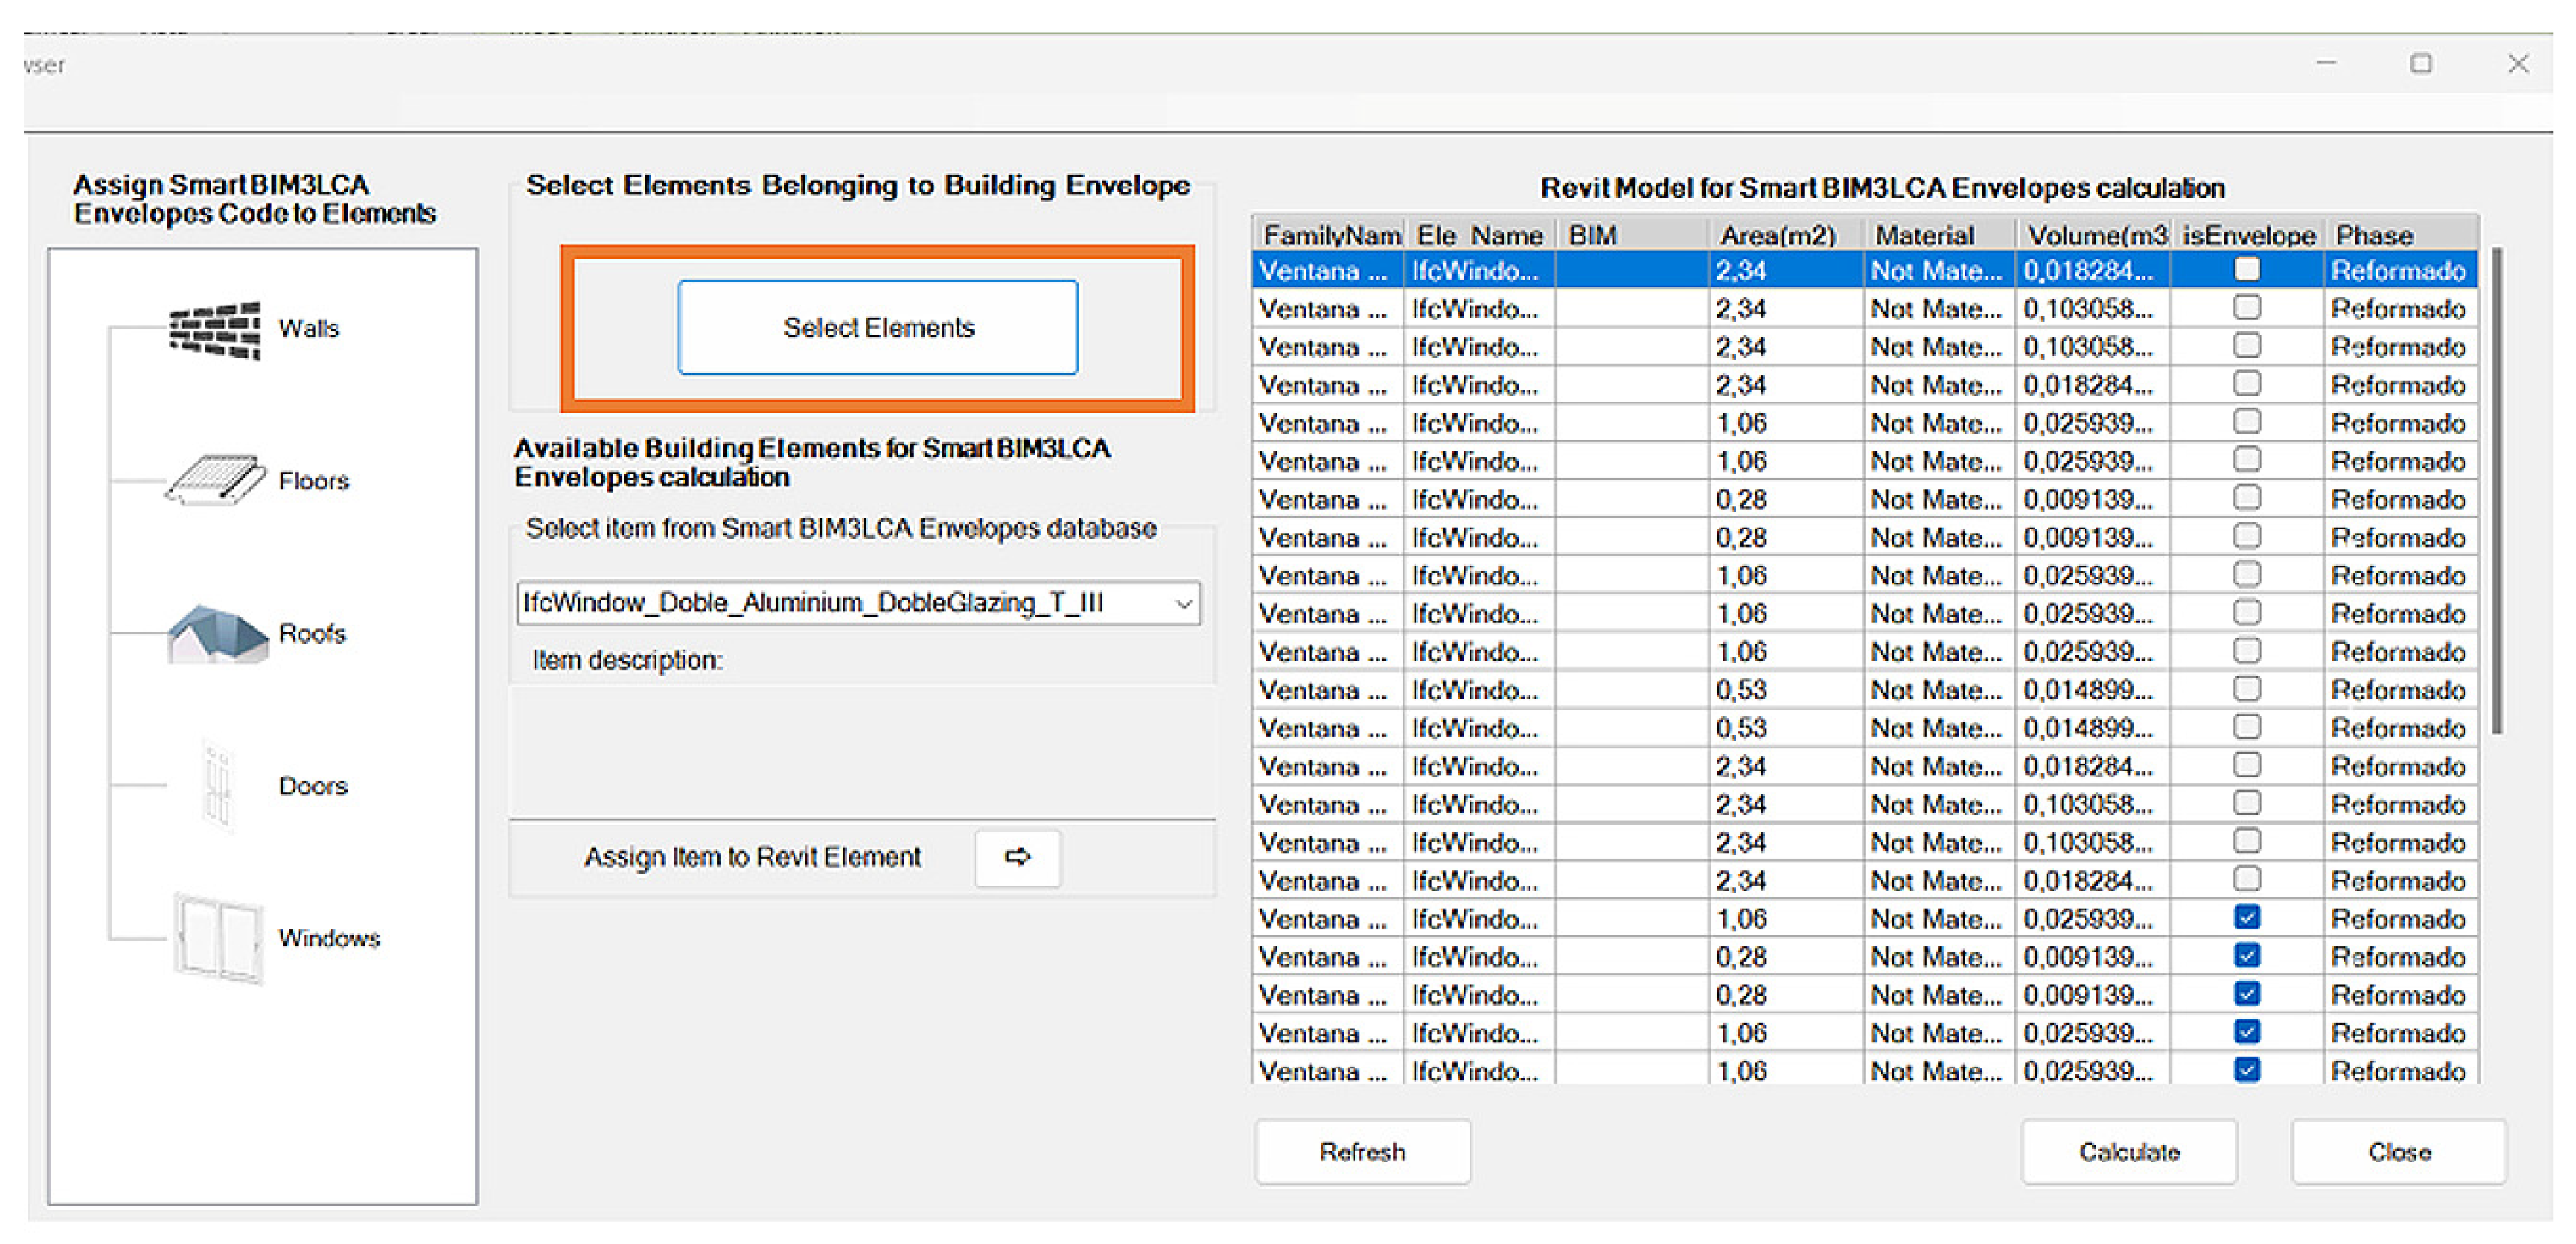
Task: Click dropdown chevron of Envelopes database combo
Action: (1183, 604)
